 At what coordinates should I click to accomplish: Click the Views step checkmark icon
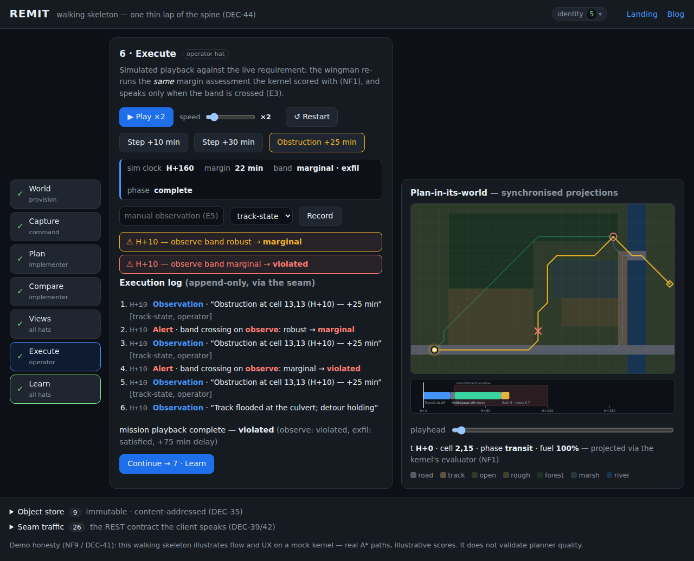[20, 324]
